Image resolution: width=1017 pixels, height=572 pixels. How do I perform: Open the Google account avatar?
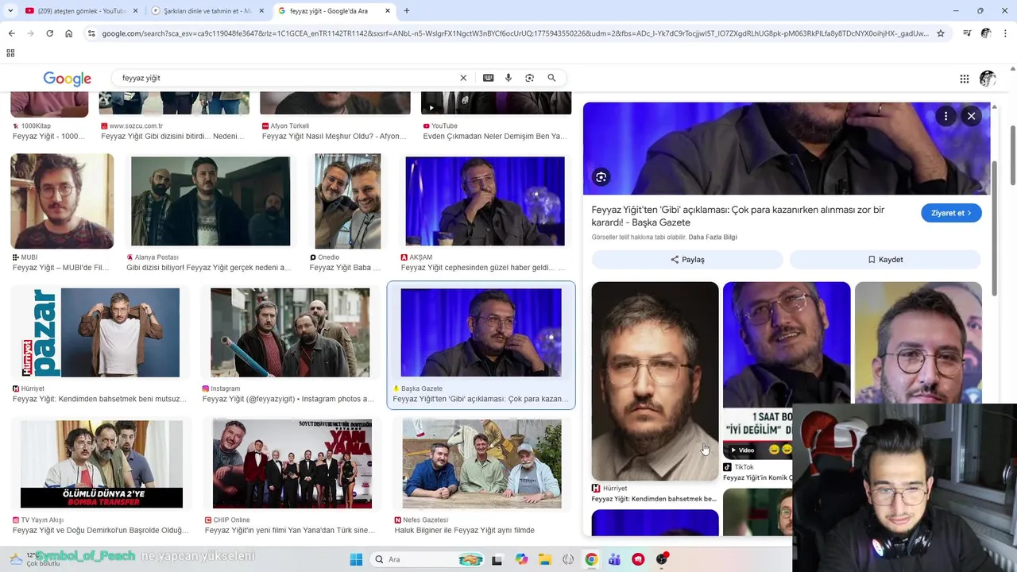pos(988,79)
